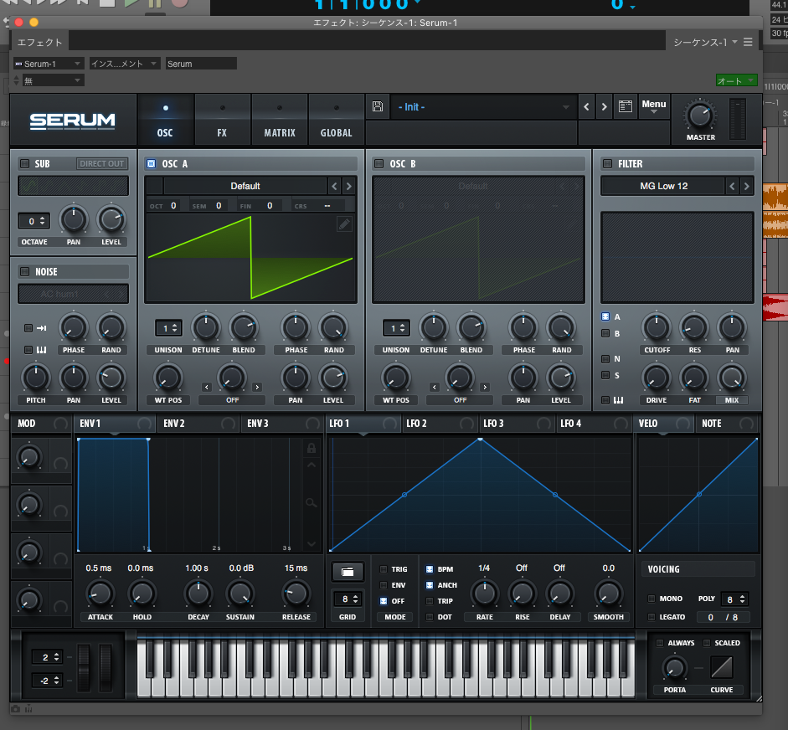This screenshot has width=788, height=730.
Task: Click the OSC A waveform edit pencil icon
Action: [344, 224]
